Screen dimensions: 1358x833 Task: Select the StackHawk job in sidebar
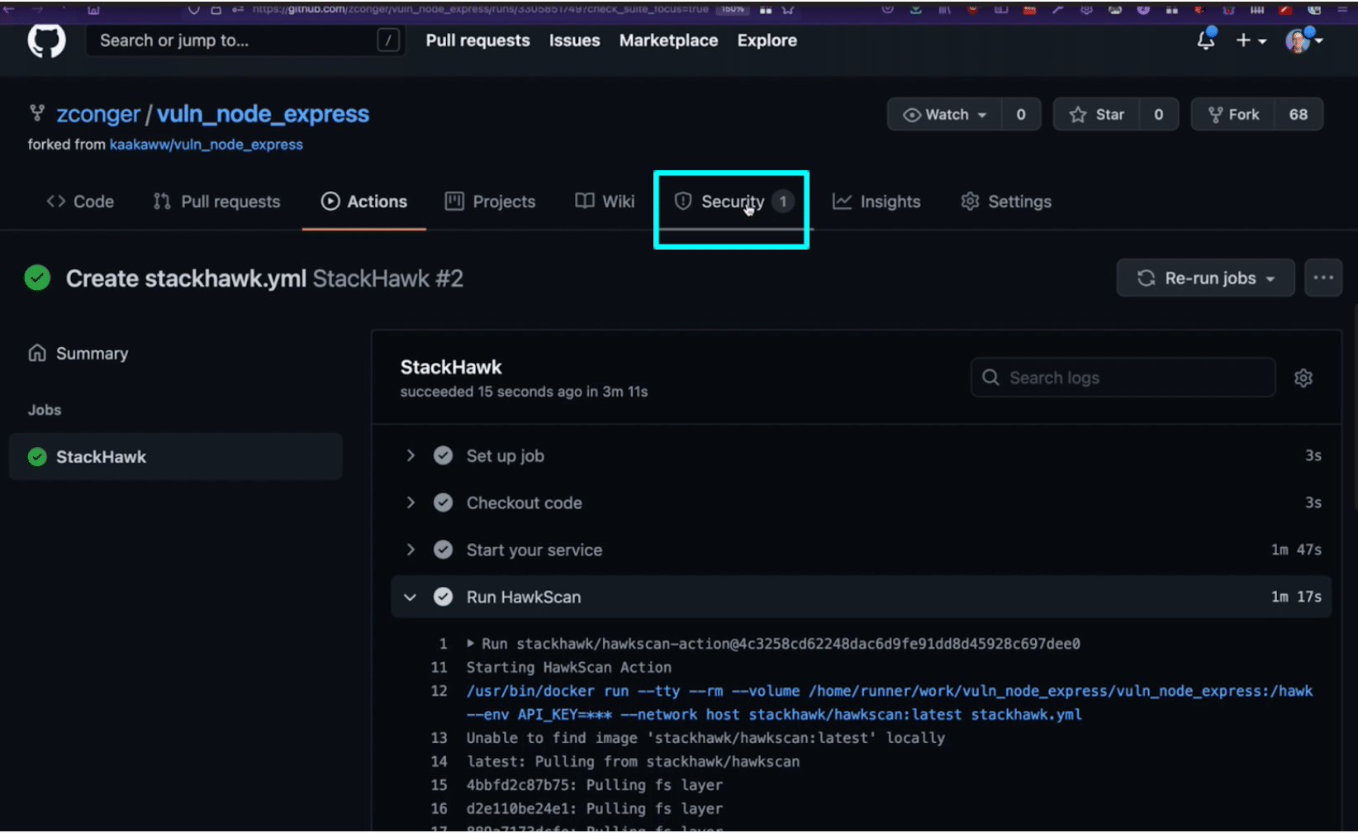click(176, 457)
